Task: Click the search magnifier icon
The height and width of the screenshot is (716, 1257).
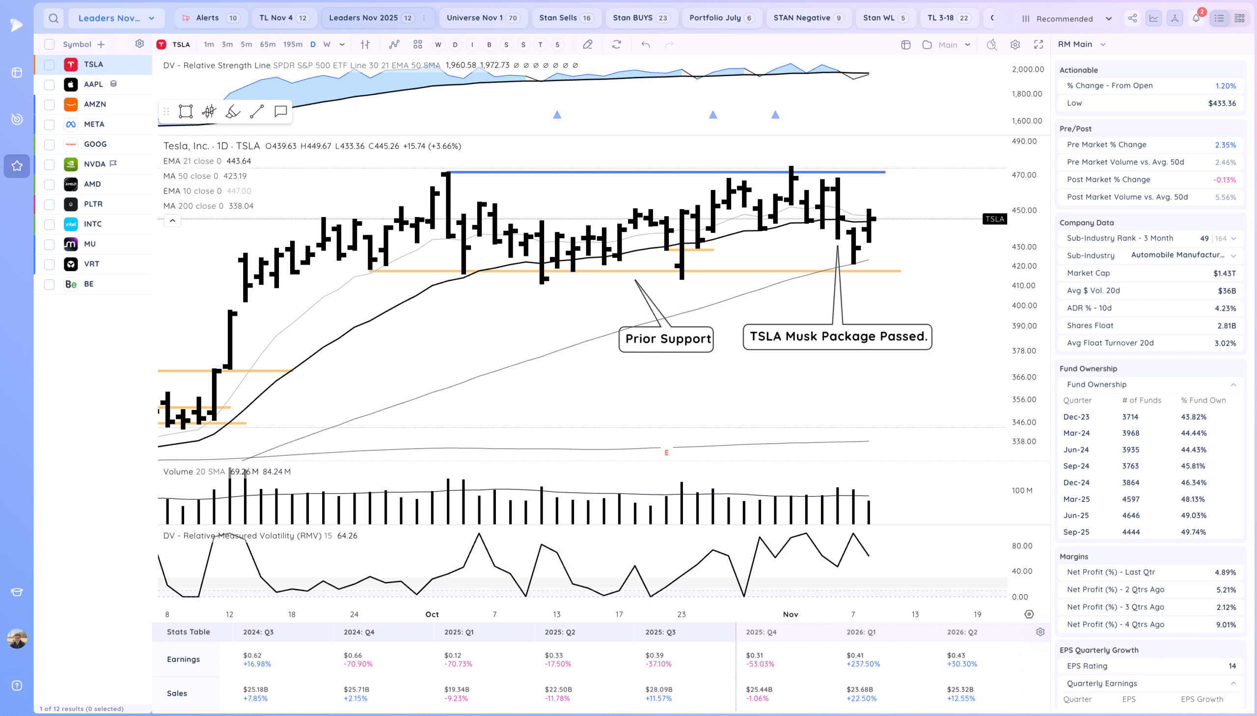Action: [x=54, y=18]
